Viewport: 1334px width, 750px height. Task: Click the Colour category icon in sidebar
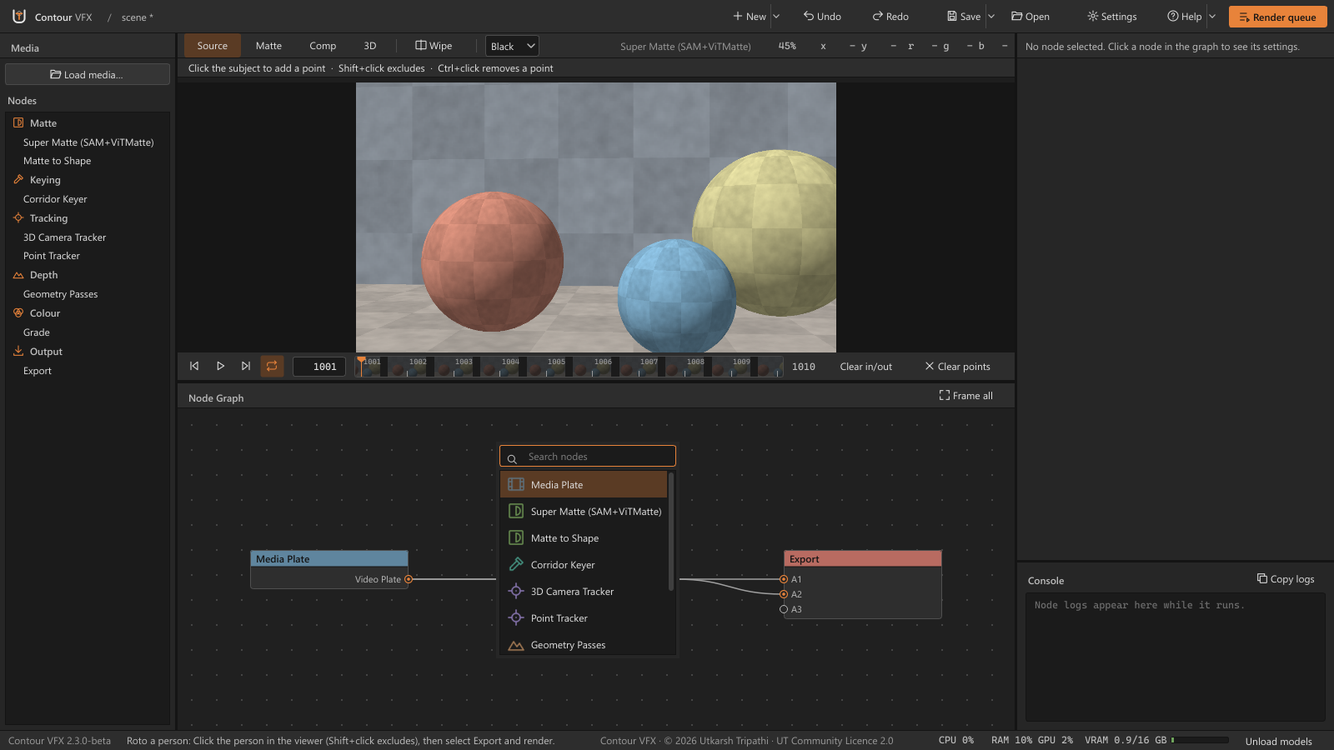[18, 312]
